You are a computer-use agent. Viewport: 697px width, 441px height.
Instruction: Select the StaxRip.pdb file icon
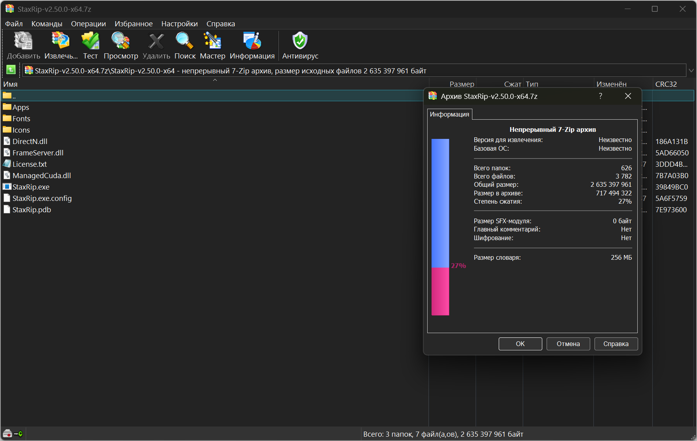point(7,209)
